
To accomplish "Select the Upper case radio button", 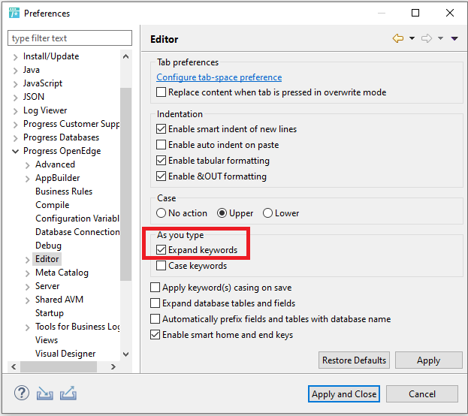I will pos(222,213).
